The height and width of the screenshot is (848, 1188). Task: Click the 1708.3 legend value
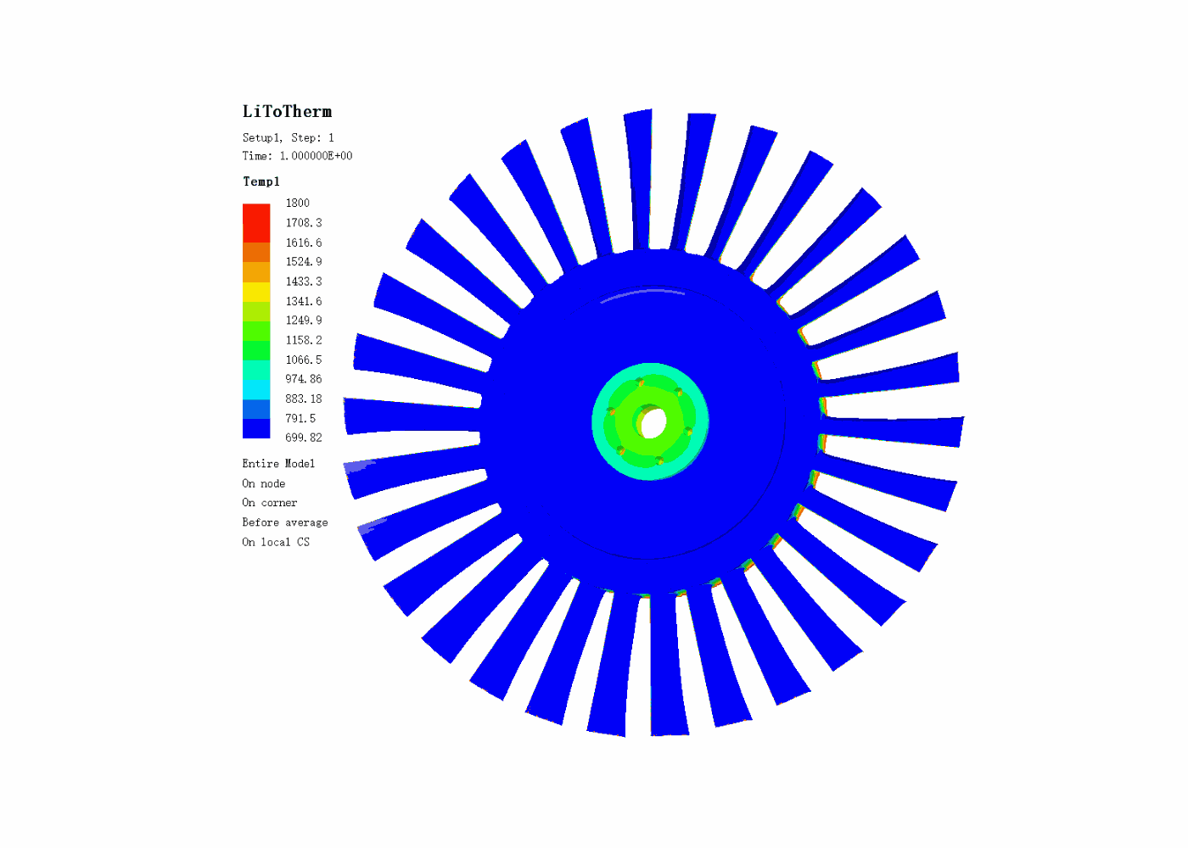click(x=304, y=223)
